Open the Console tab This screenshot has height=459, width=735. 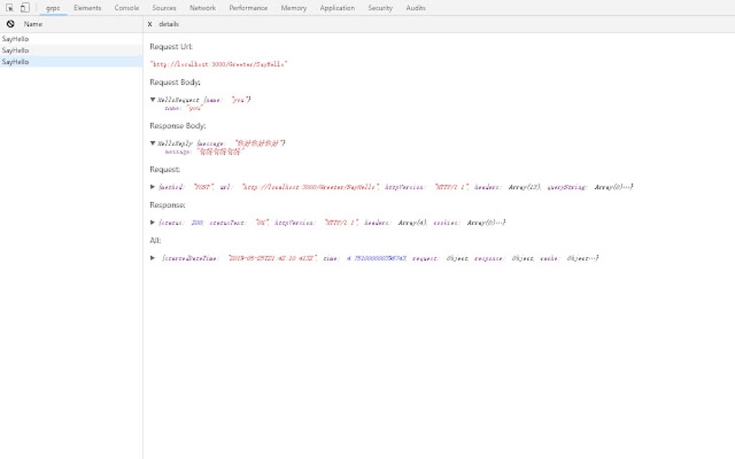pos(125,8)
